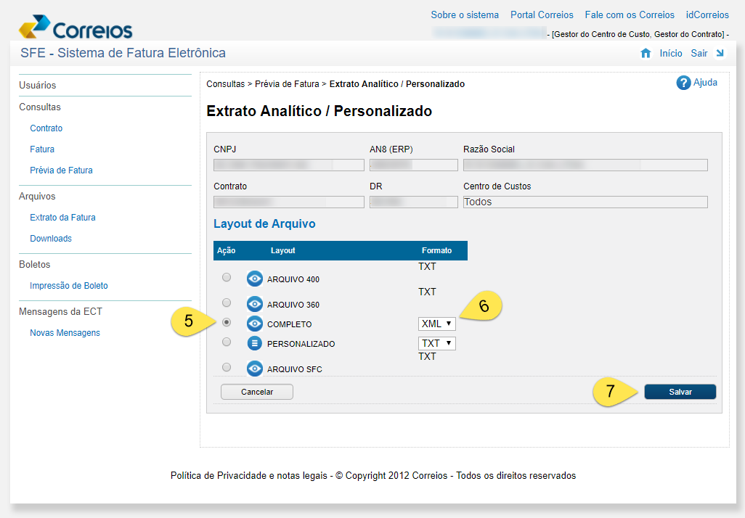Screen dimensions: 745x518
Task: Click the home house icon
Action: [x=646, y=53]
